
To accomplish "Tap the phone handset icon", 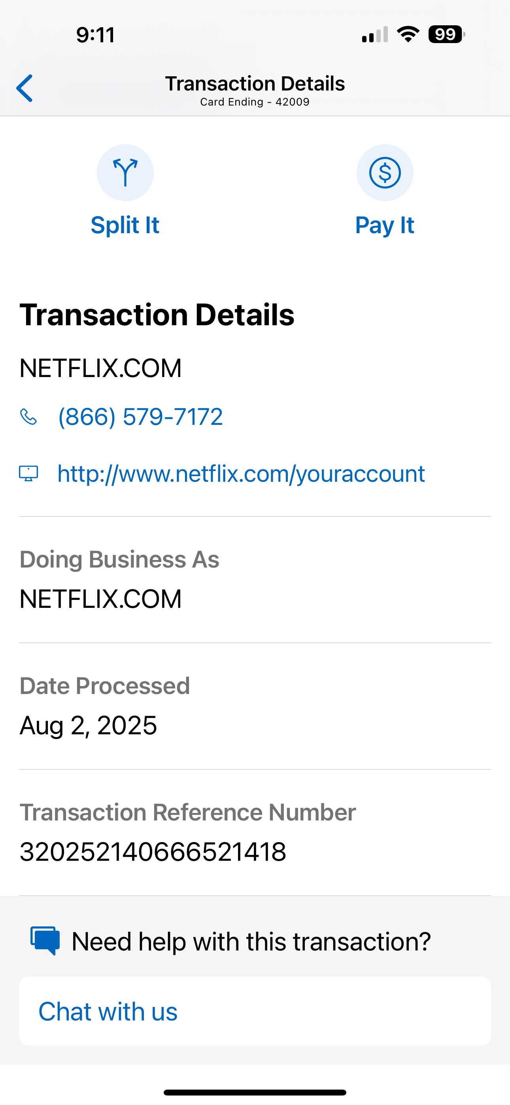I will pyautogui.click(x=28, y=417).
